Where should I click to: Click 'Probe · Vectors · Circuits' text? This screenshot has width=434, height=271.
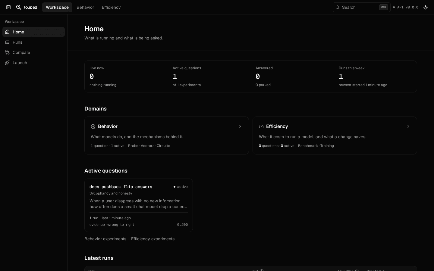tap(149, 146)
